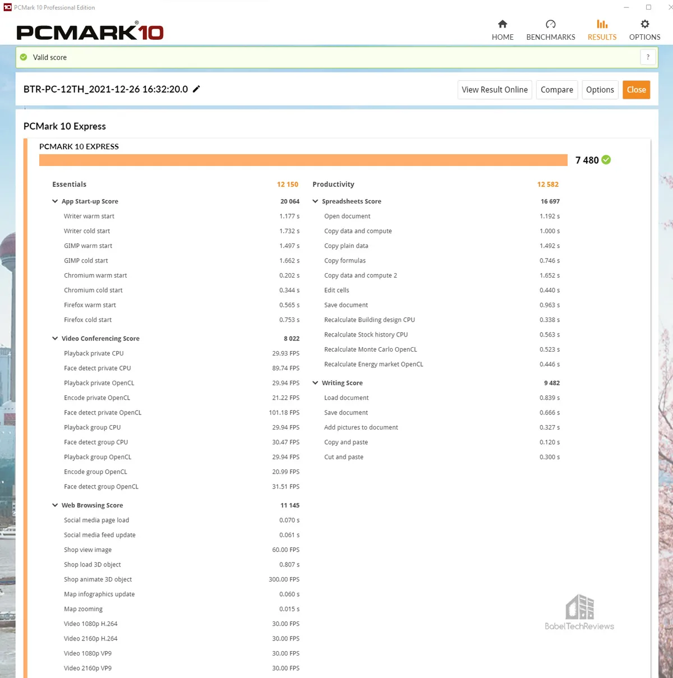Viewport: 673px width, 678px height.
Task: Minimize the PCMark 10 window
Action: pyautogui.click(x=626, y=7)
